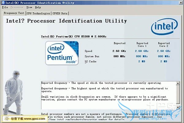Viewport: 184px width, 123px height.
Task: Click the Core 2 L2 cache 2 MB value
Action: (164, 61)
